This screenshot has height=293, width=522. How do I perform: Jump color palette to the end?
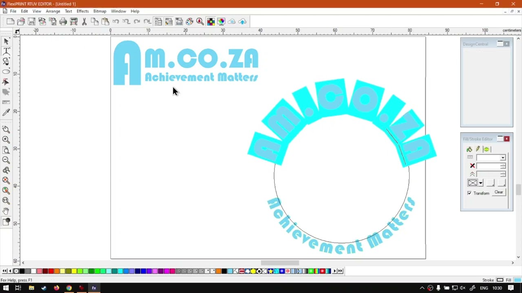(x=341, y=271)
